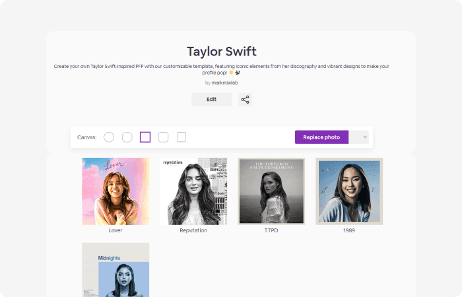The width and height of the screenshot is (462, 297).
Task: Select the first circle canvas shape
Action: point(109,137)
